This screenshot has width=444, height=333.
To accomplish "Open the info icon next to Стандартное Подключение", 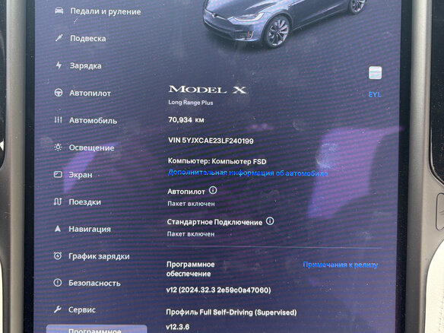I will pos(270,221).
